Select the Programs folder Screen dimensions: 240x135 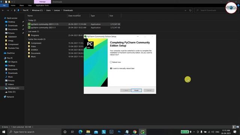click(35, 35)
